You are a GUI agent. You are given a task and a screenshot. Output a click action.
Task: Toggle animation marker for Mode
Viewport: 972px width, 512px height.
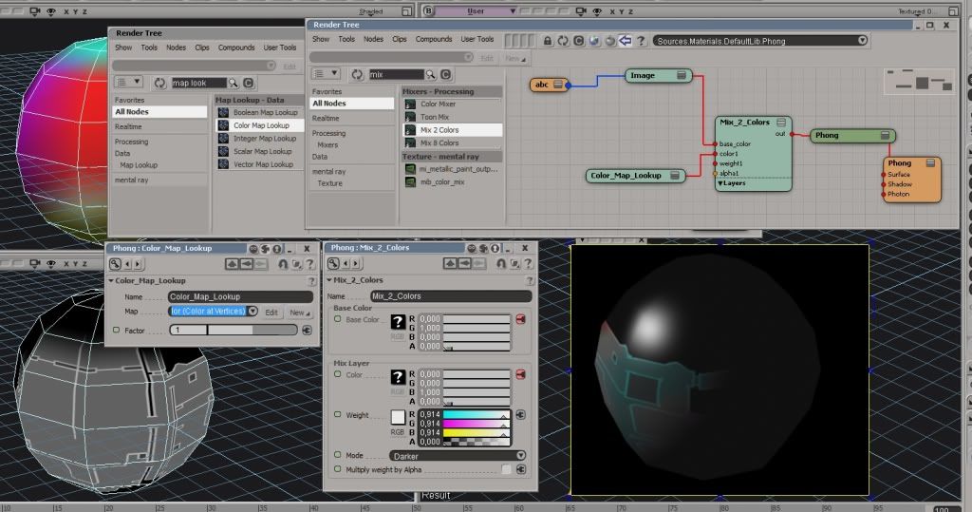pos(337,455)
